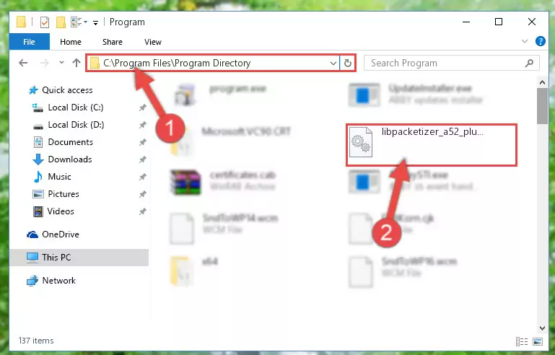The image size is (555, 355).
Task: Click pin icon beside Downloads
Action: click(142, 159)
